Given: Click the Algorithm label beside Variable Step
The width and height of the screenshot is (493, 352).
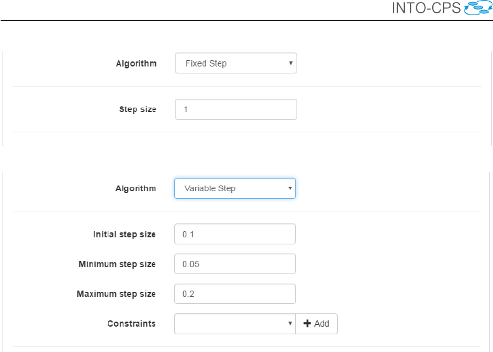Looking at the screenshot, I should tap(135, 189).
